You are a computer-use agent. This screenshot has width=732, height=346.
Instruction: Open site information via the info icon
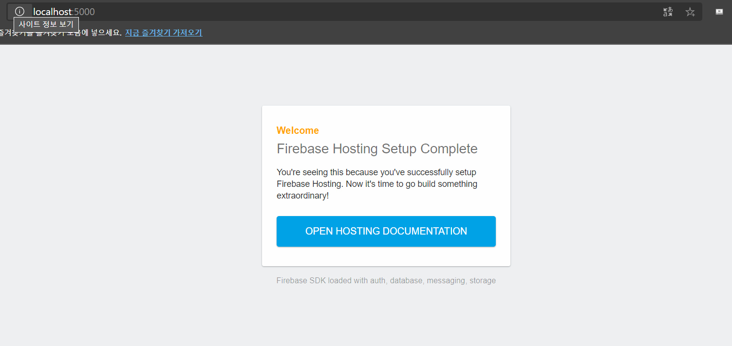[x=19, y=12]
